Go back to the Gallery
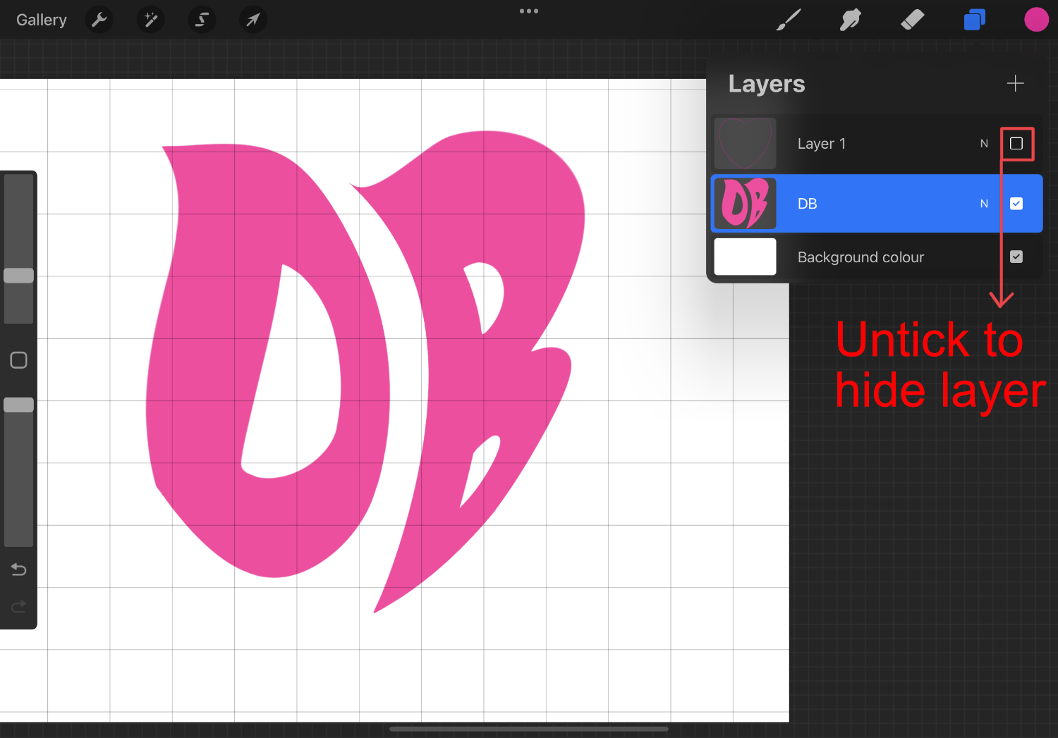 click(x=41, y=20)
